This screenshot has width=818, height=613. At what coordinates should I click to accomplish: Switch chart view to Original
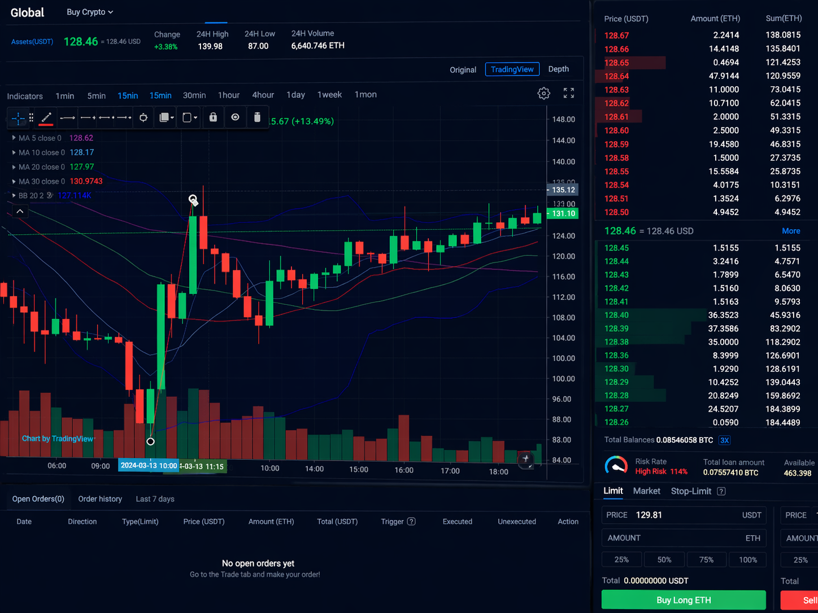[x=463, y=69]
